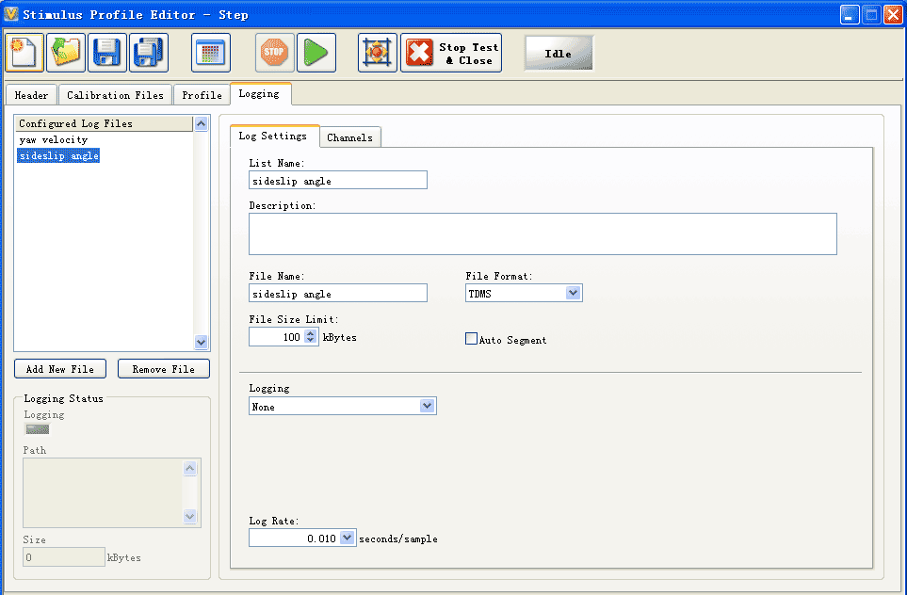This screenshot has height=595, width=907.
Task: Expand the Logging None dropdown
Action: (427, 407)
